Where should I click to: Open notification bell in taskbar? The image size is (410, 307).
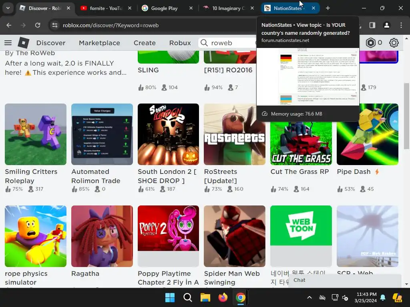(x=383, y=297)
